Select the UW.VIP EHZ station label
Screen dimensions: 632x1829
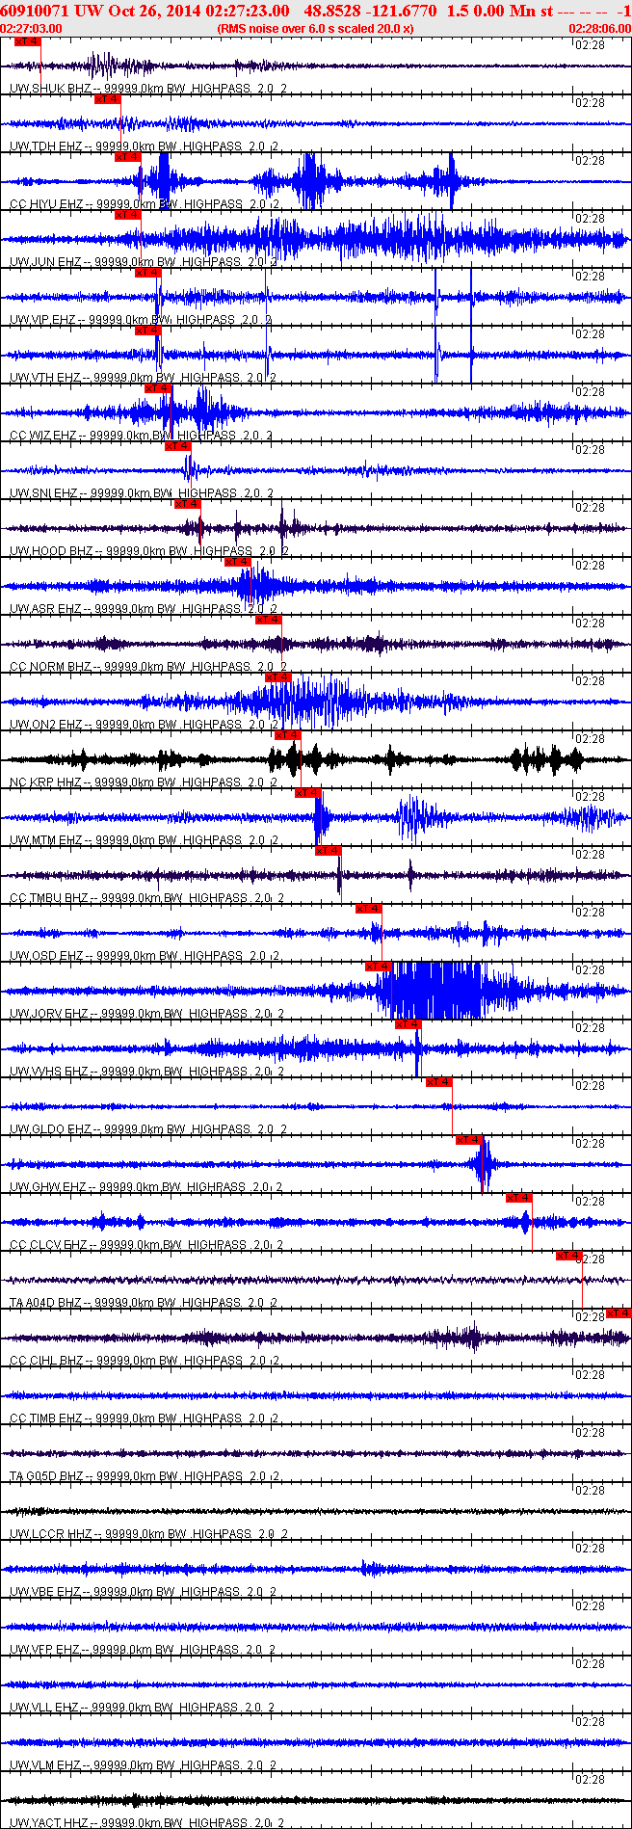(x=44, y=320)
